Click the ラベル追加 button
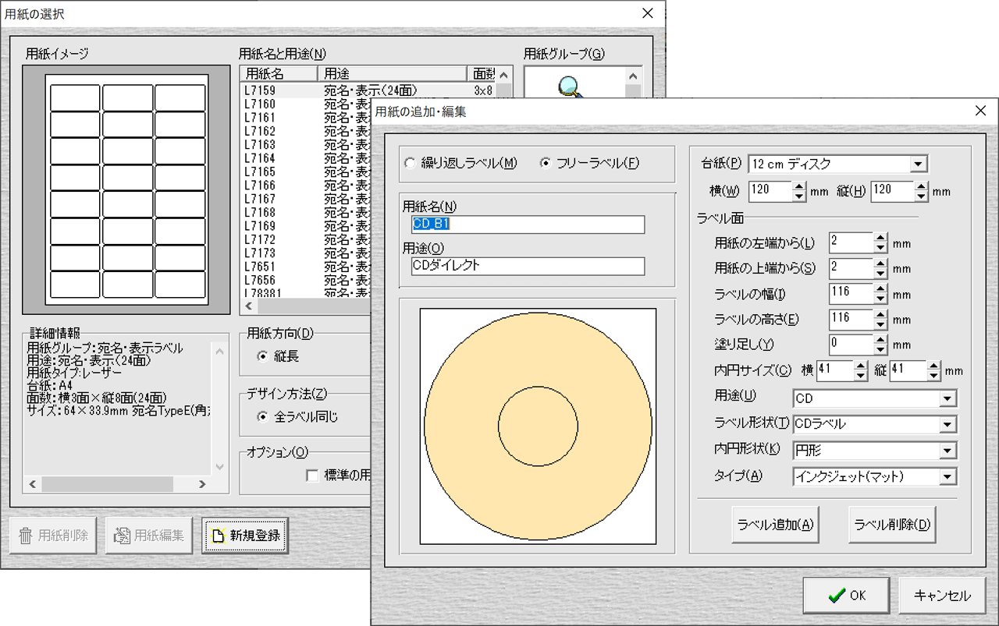The height and width of the screenshot is (626, 999). pos(775,524)
